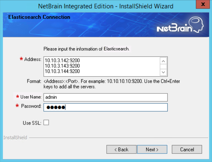This screenshot has width=212, height=162.
Task: Click the Address field label
Action: (x=33, y=59)
